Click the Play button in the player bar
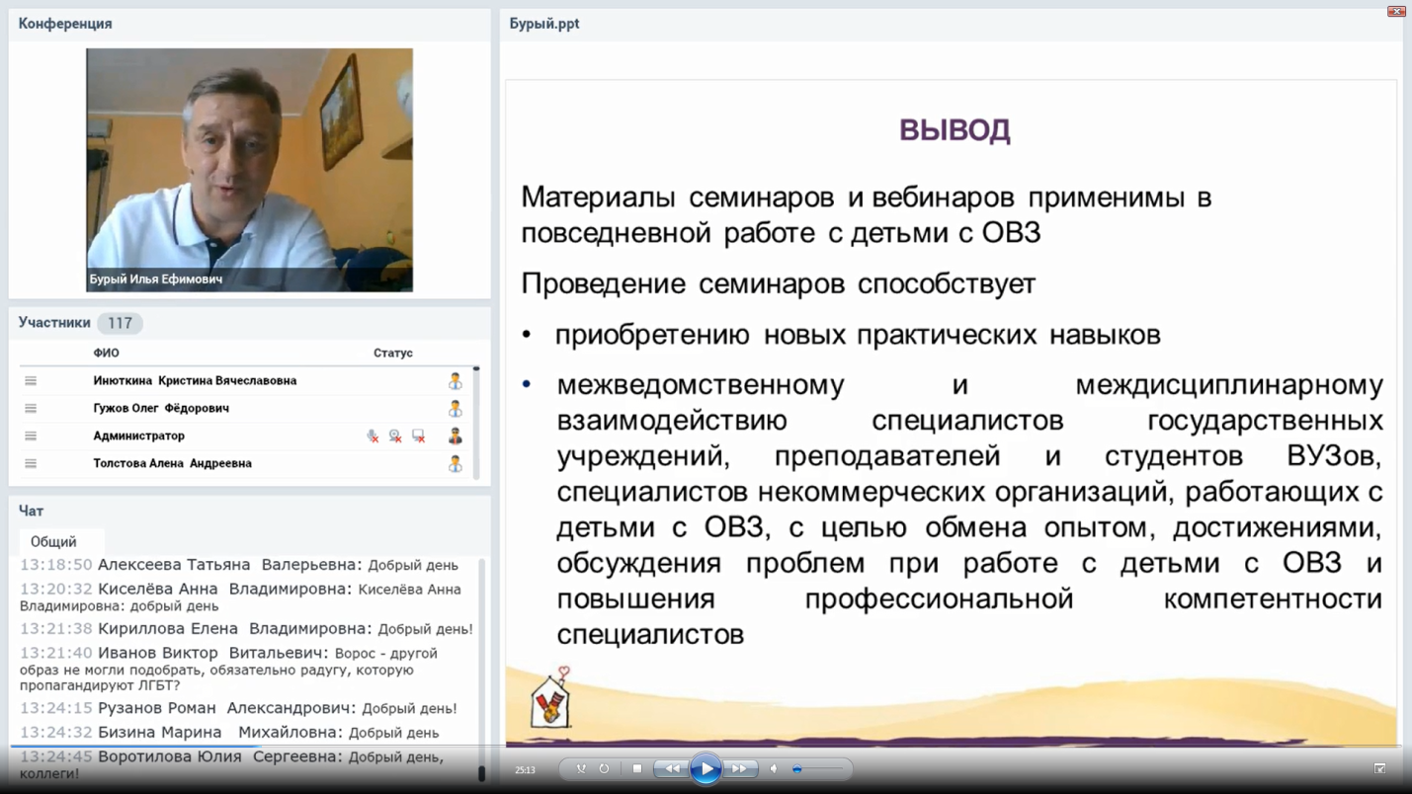1412x794 pixels. click(706, 768)
